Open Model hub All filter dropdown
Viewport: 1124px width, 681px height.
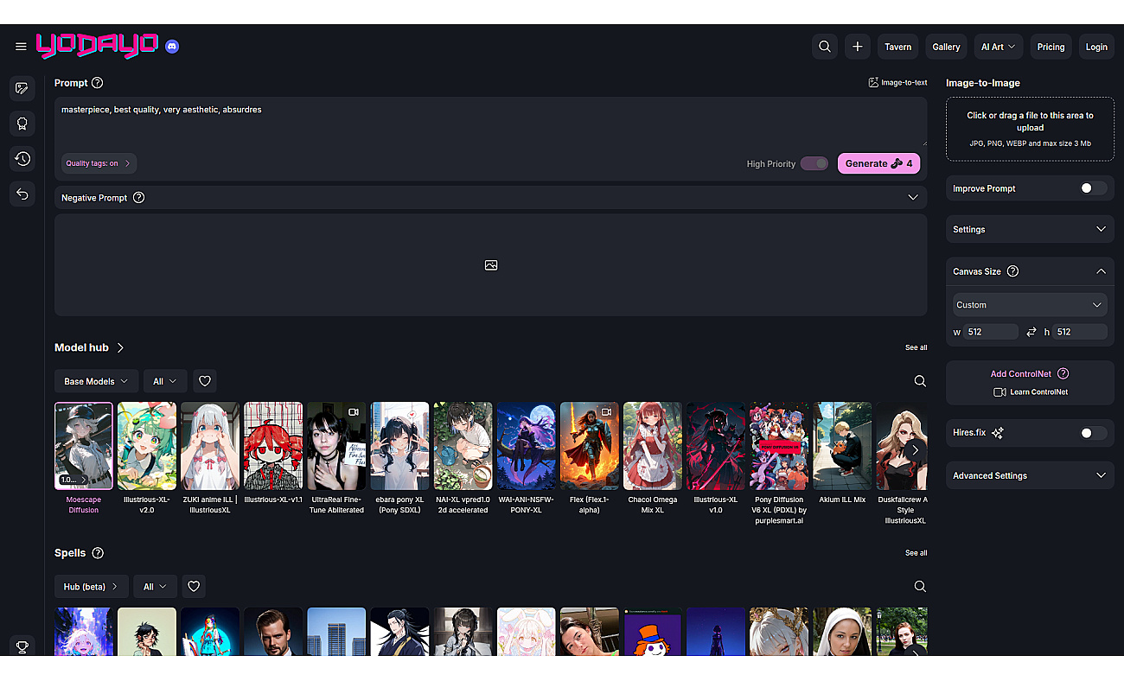[165, 381]
